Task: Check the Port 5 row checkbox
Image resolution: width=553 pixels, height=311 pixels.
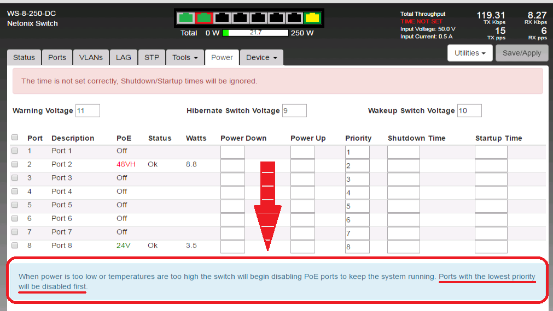Action: [15, 205]
